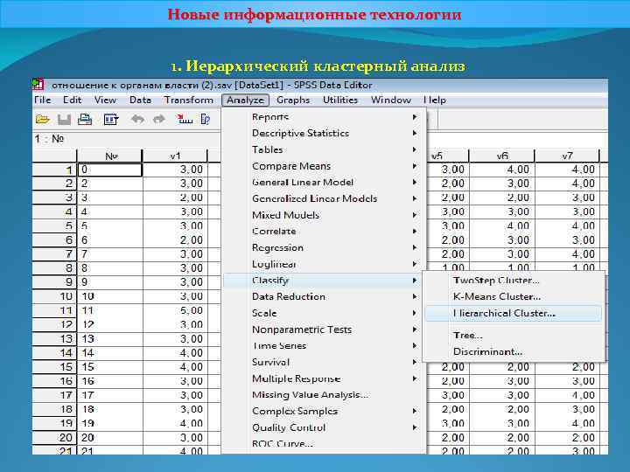Click the Open file folder icon

point(43,119)
